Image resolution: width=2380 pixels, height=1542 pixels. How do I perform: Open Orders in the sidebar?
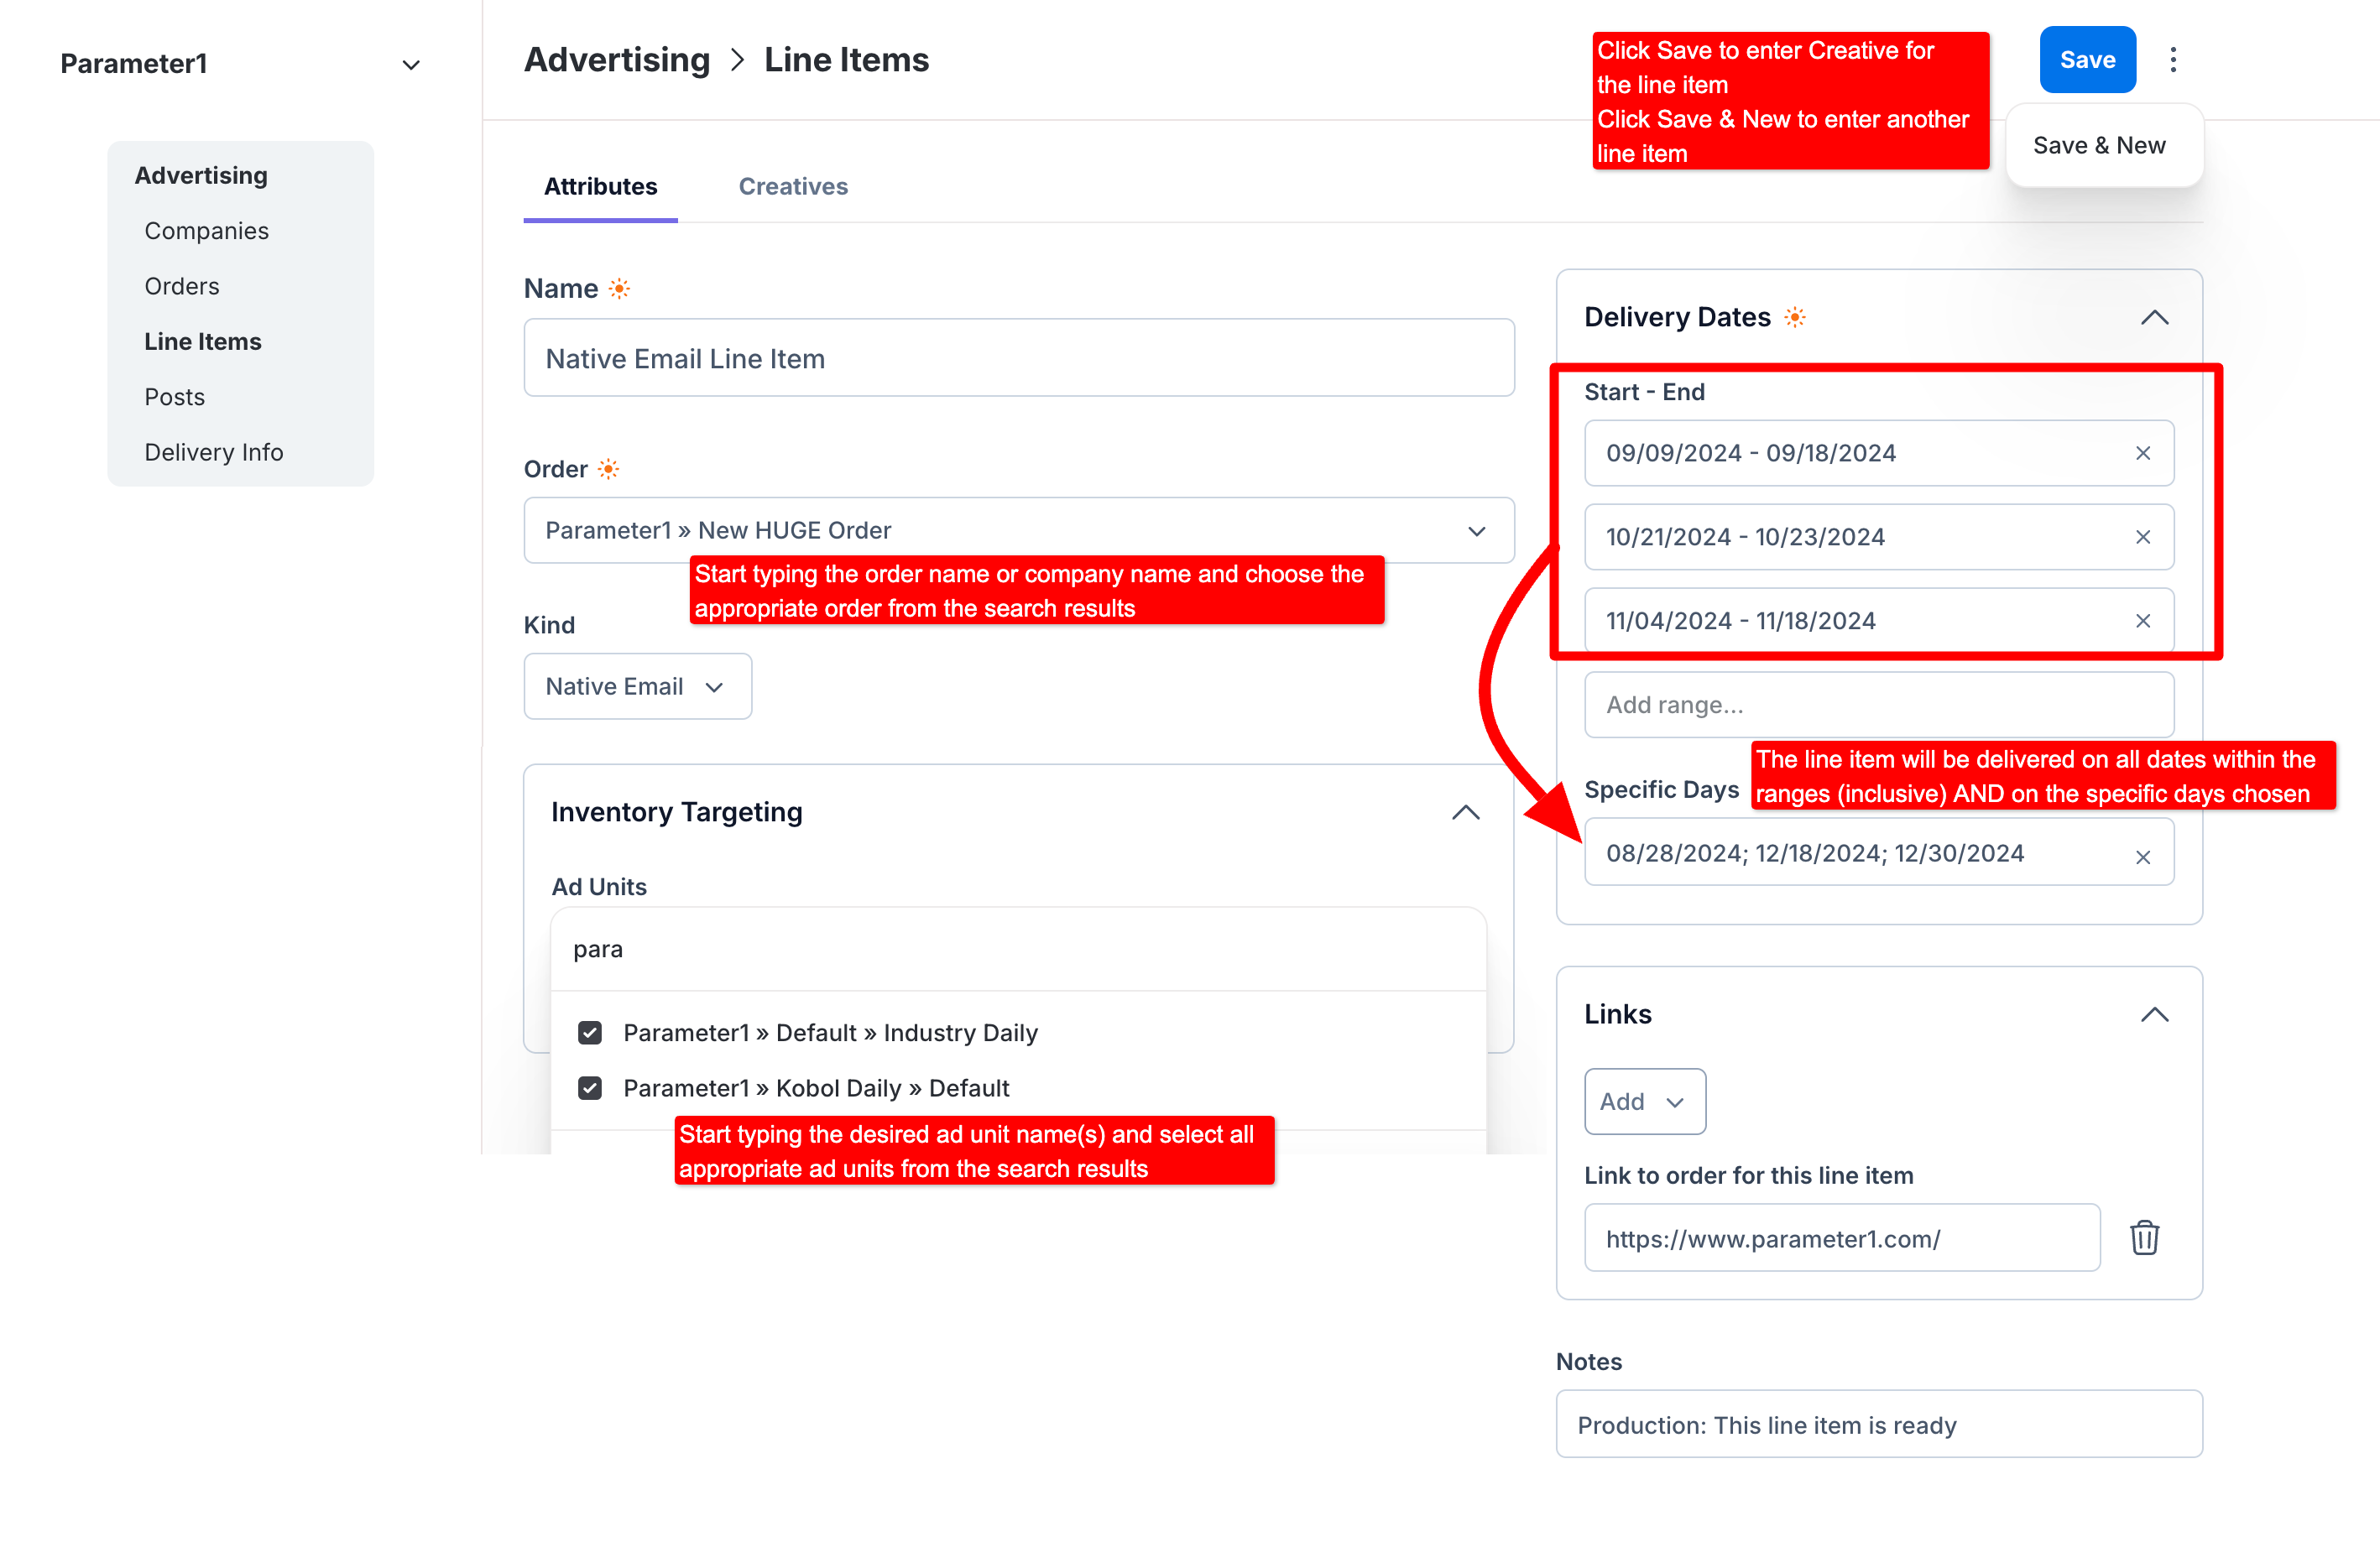click(x=181, y=286)
